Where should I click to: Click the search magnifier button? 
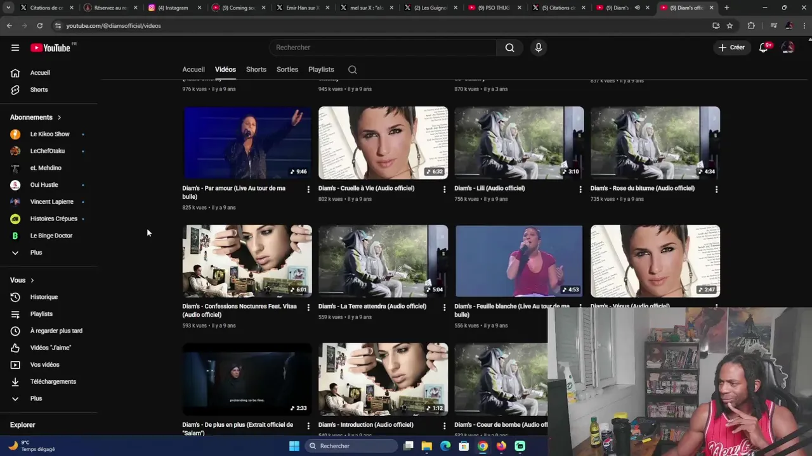click(x=509, y=47)
